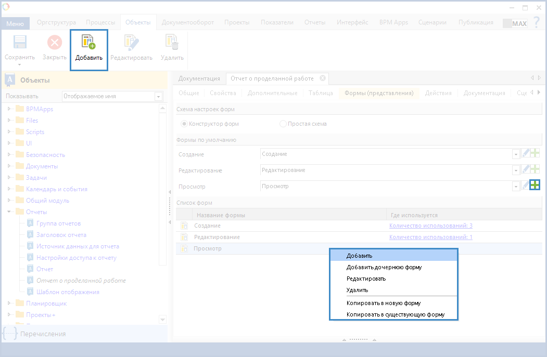Expand the Проекты+ tree folder
Screen dimensions: 547x357
9,314
